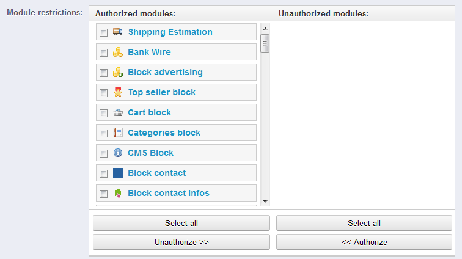Click the Unauthorize >> button
This screenshot has width=462, height=259.
pyautogui.click(x=182, y=242)
